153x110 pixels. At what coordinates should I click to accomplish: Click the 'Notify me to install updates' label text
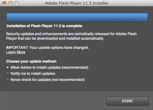point(33,74)
